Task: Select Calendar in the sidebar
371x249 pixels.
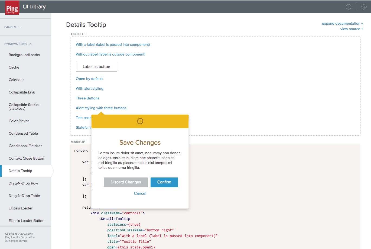Action: coord(16,80)
